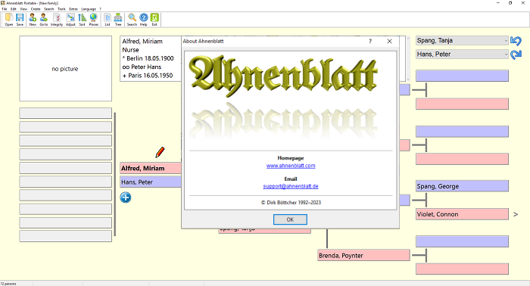Click the green Exit icon
Image resolution: width=530 pixels, height=286 pixels.
click(154, 19)
